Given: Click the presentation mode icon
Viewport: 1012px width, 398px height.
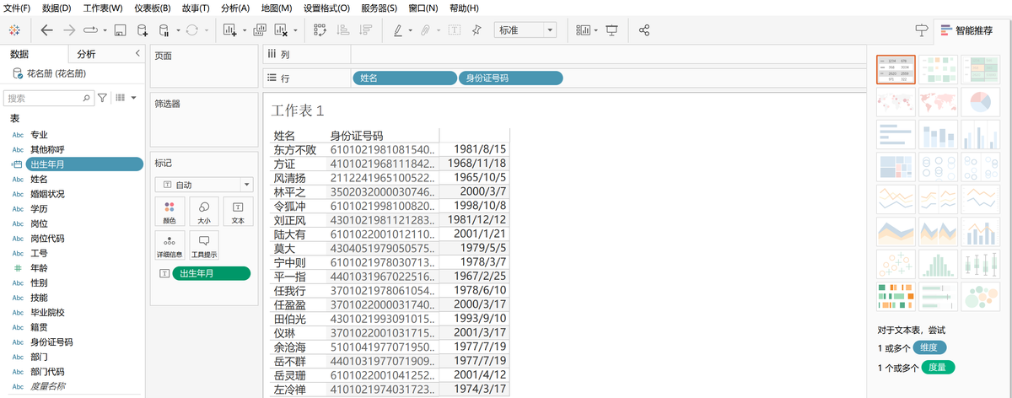Looking at the screenshot, I should [x=611, y=30].
